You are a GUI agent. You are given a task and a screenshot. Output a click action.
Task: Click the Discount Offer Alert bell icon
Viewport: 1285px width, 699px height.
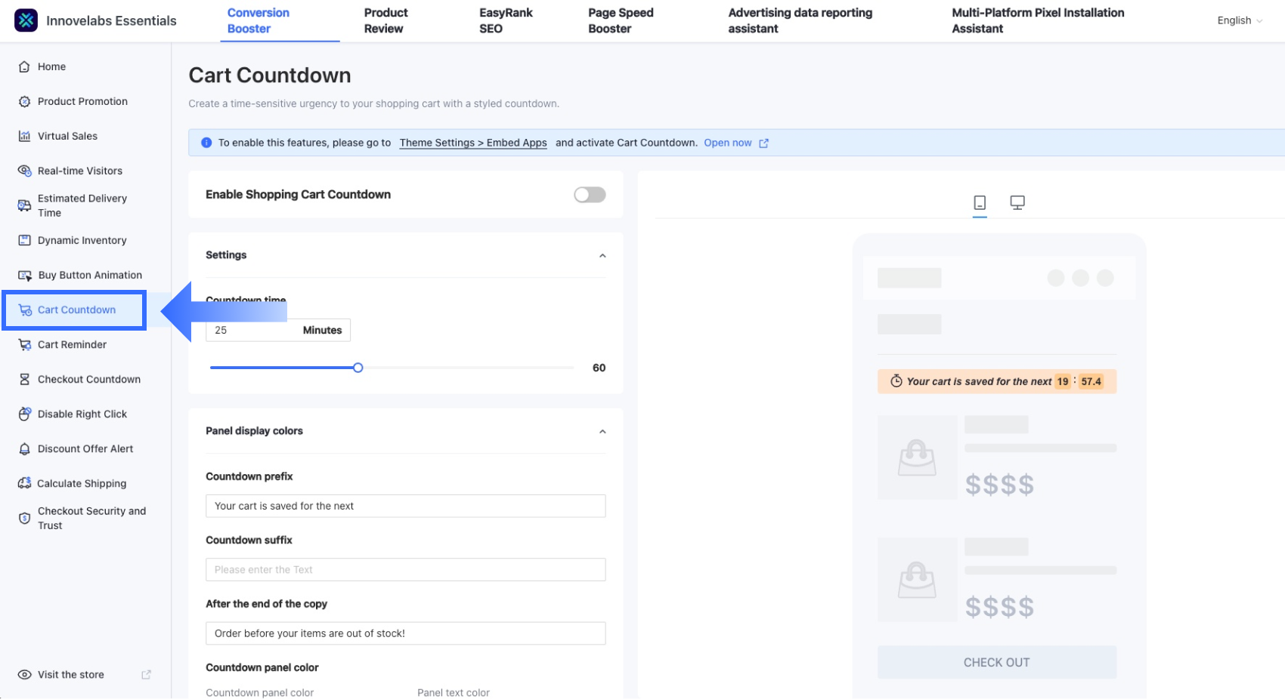coord(24,448)
